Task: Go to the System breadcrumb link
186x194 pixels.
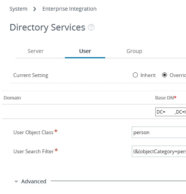Action: click(x=19, y=9)
